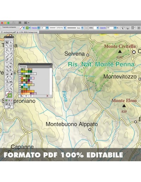
Task: Select the Rectangle tool
Action: tap(11, 53)
